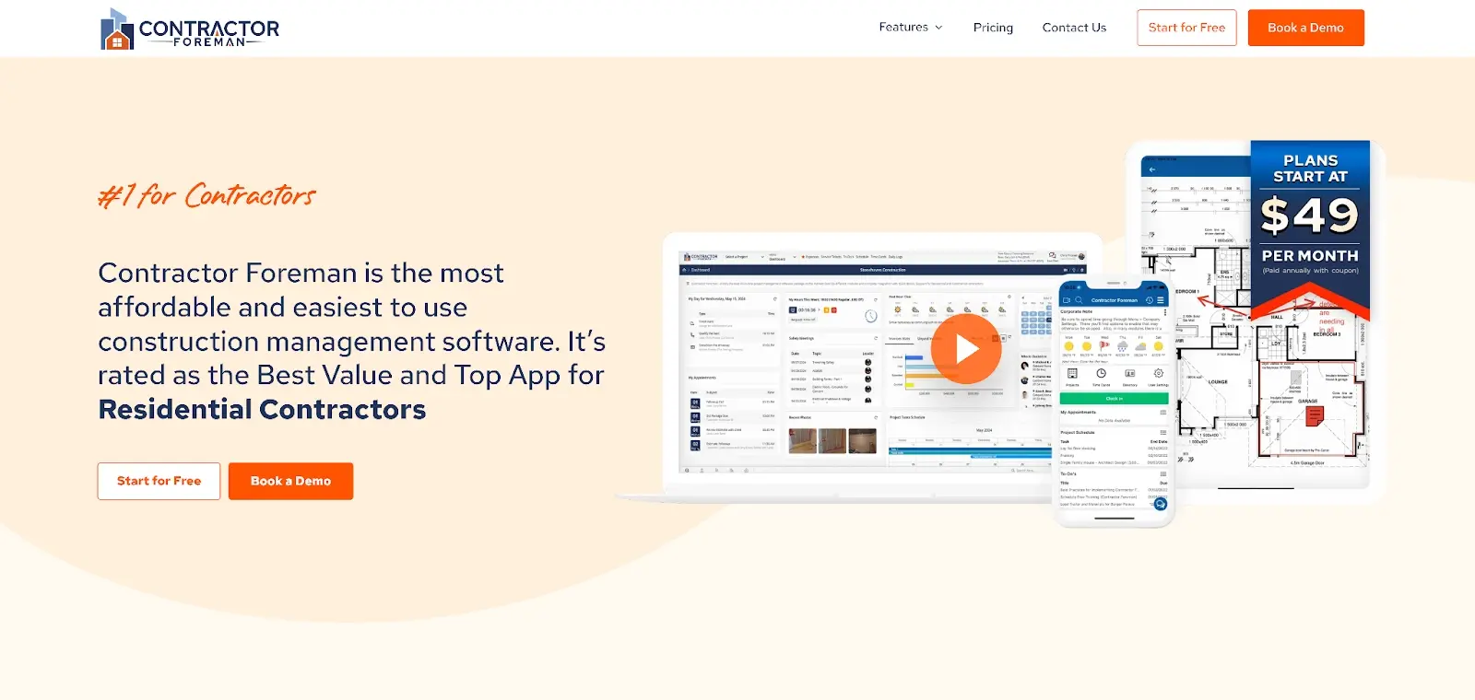Click the Projects icon on phone mockup
The width and height of the screenshot is (1475, 700).
click(1072, 374)
